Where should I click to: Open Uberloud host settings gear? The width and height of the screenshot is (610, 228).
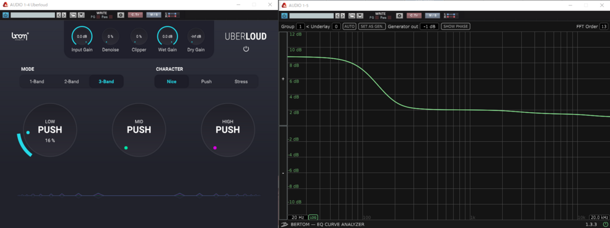point(121,15)
